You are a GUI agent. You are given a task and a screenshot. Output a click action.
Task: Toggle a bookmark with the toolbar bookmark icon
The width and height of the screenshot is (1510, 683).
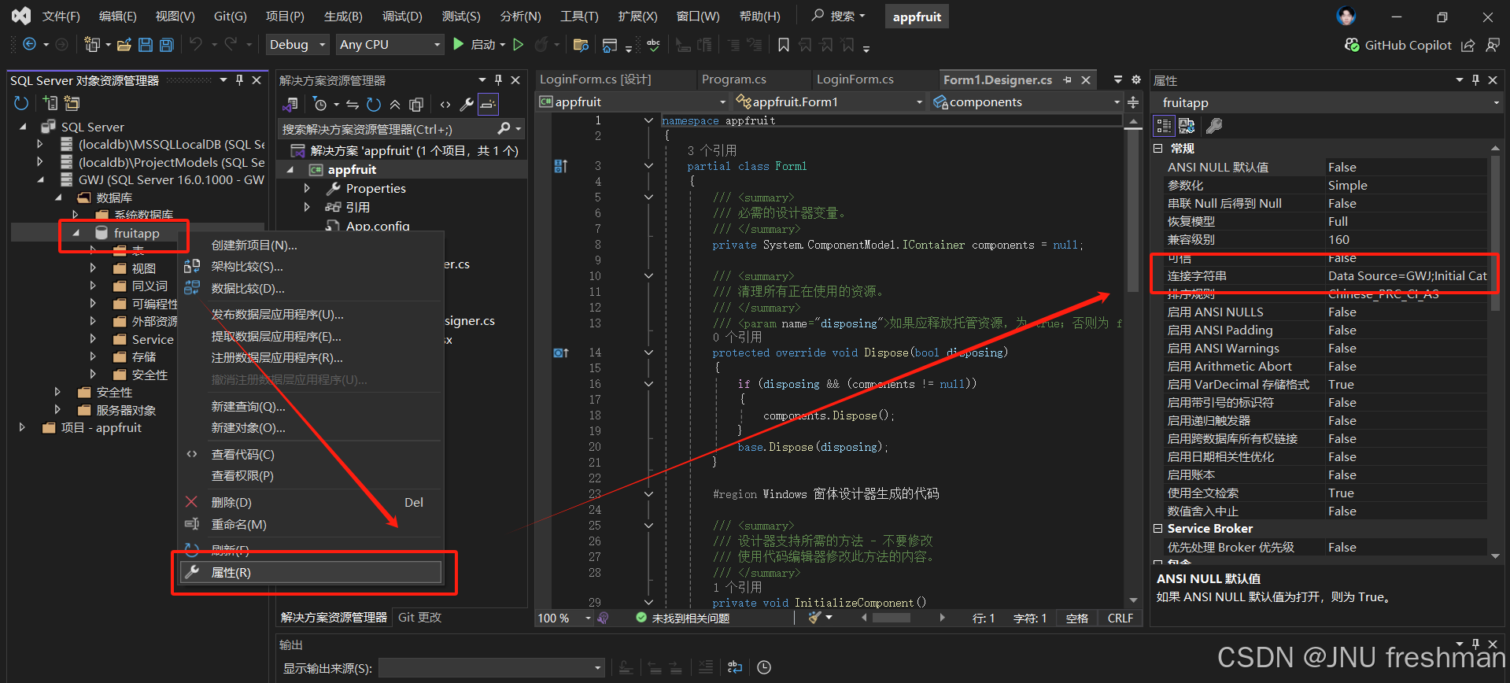(784, 45)
